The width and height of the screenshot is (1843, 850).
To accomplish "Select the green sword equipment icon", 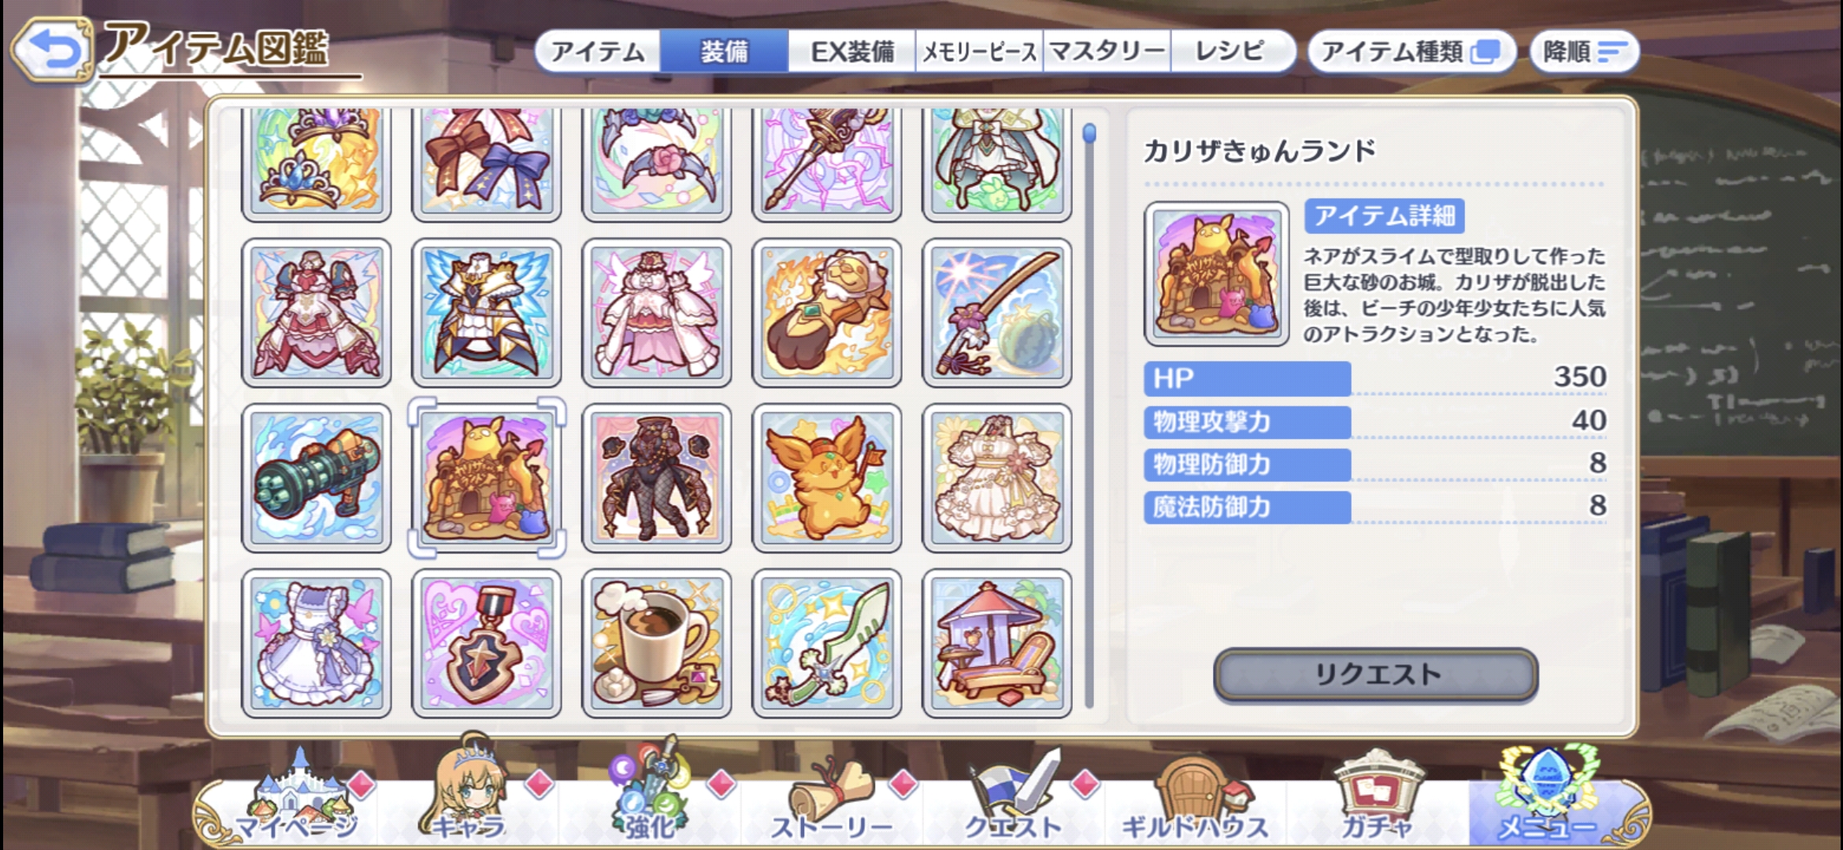I will [x=827, y=644].
